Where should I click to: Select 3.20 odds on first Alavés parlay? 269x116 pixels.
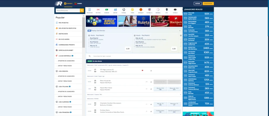click(x=128, y=49)
